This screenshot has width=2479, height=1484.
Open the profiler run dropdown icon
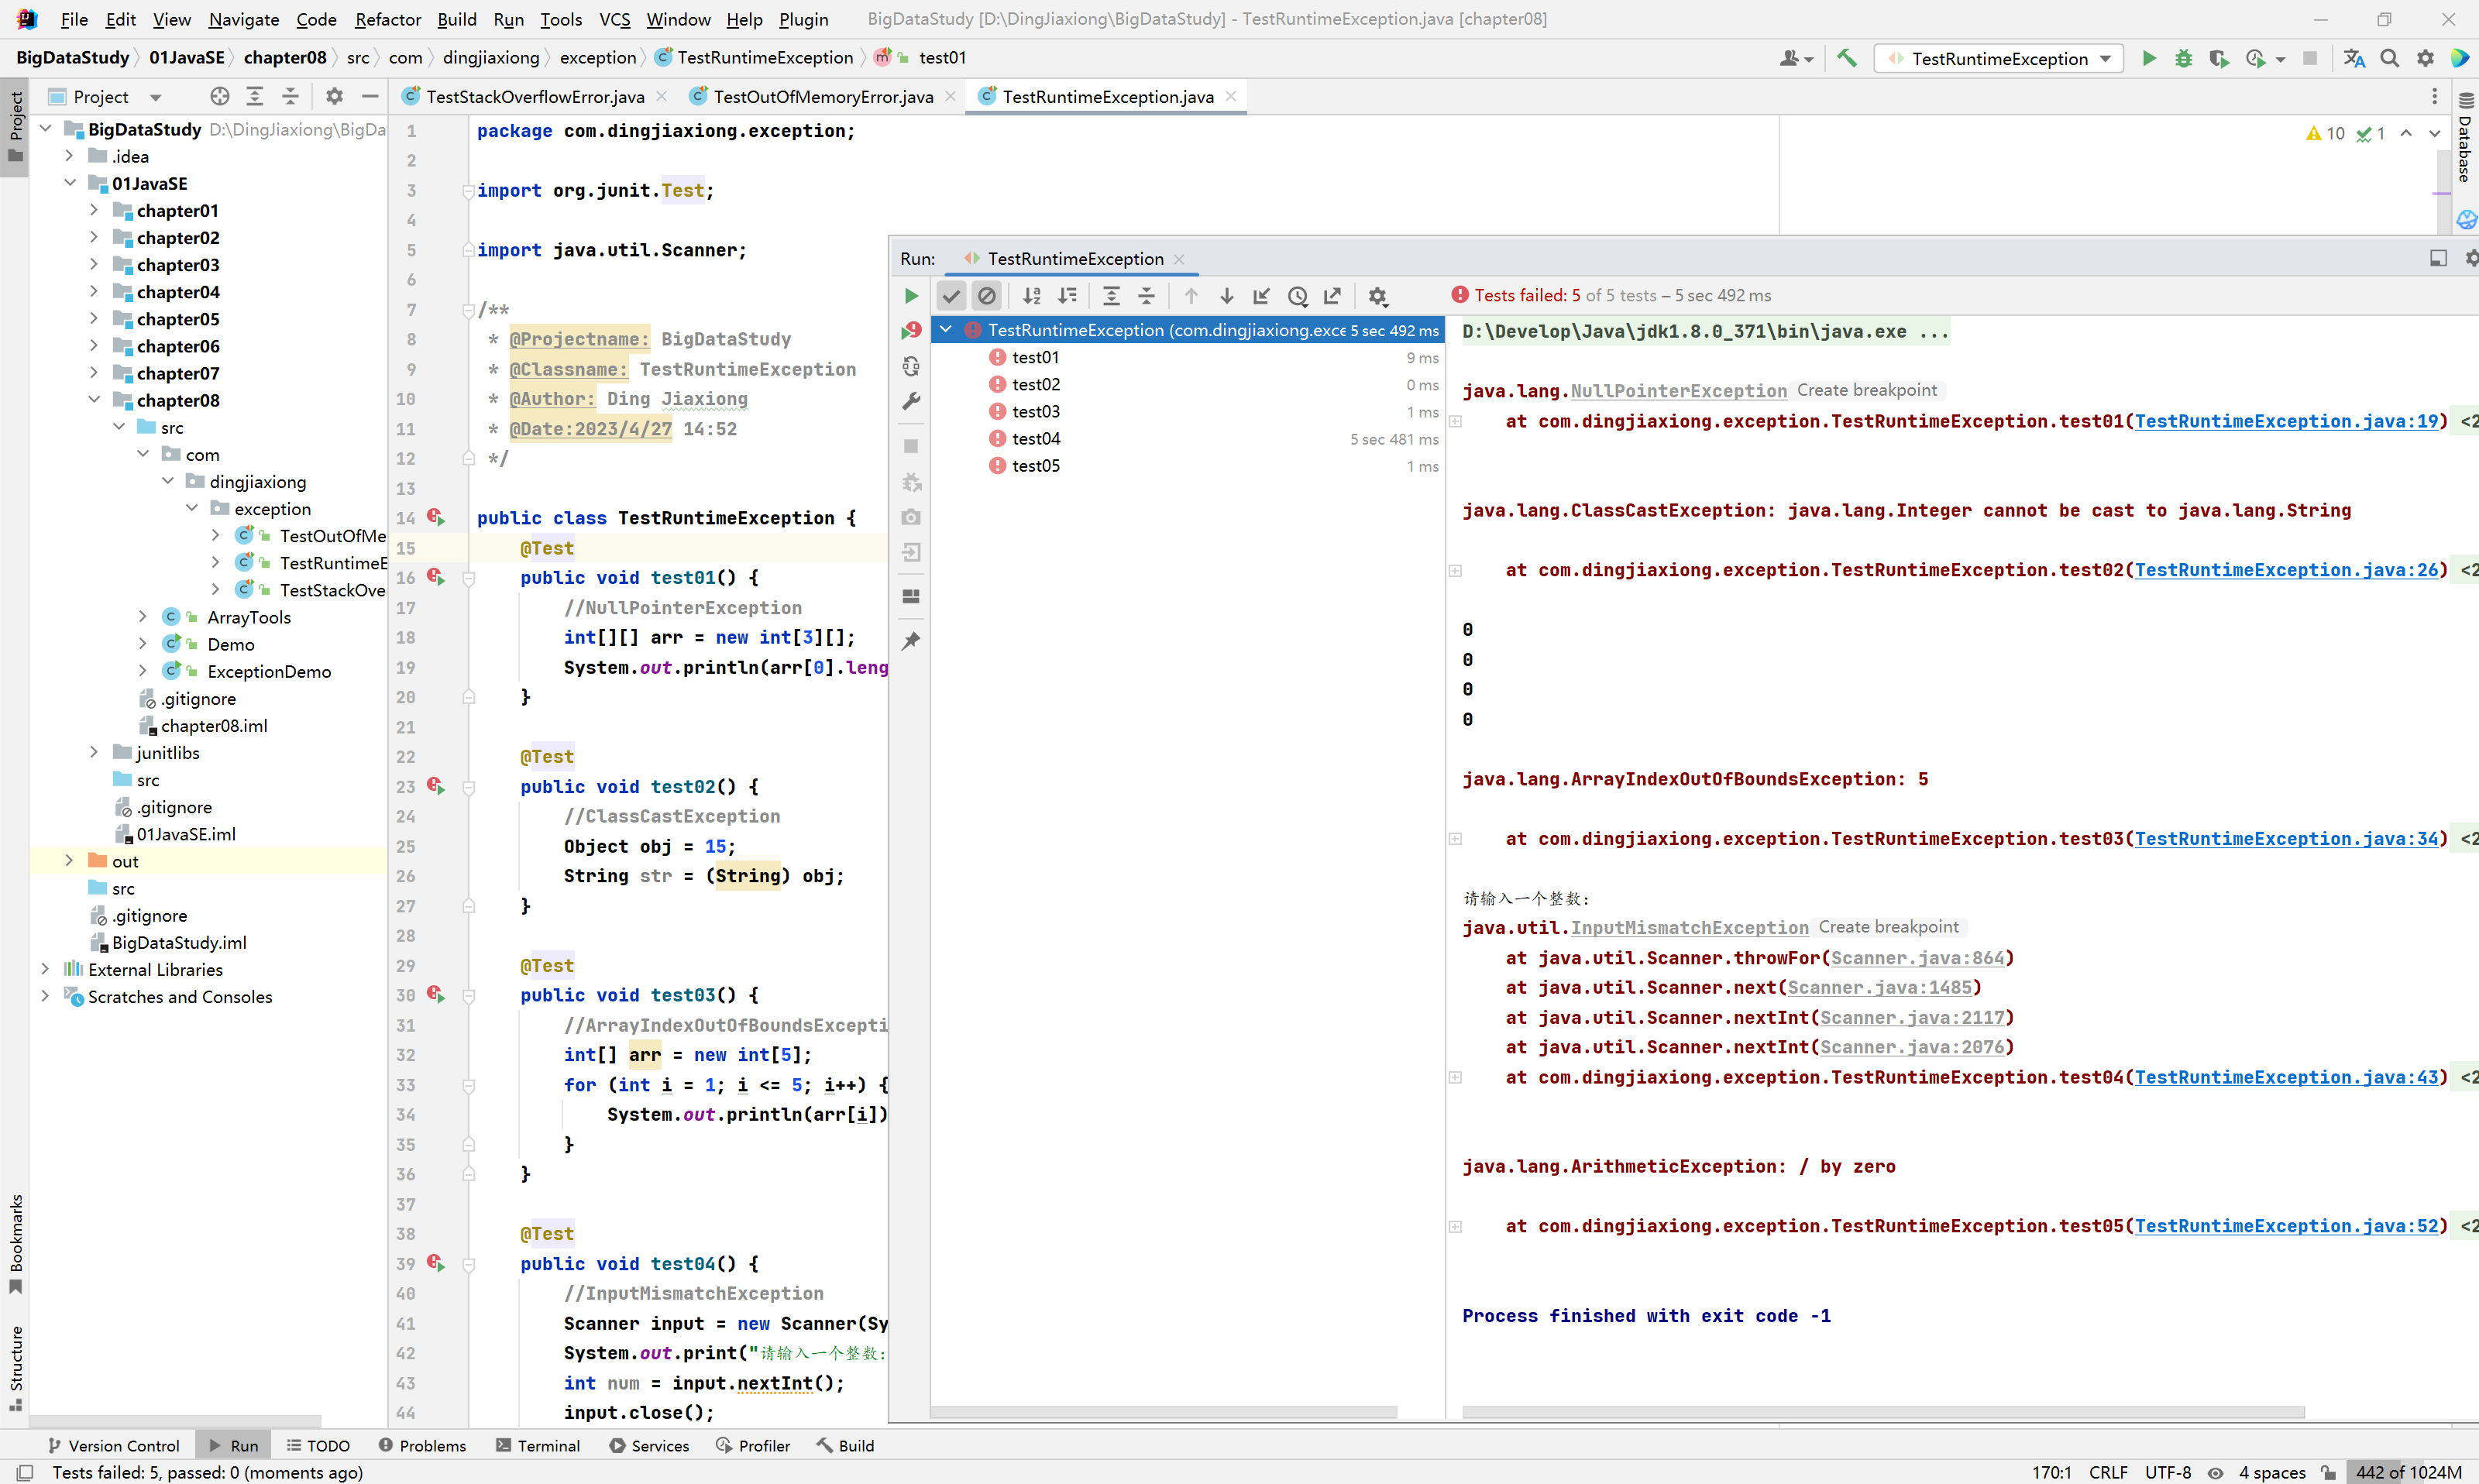[2265, 58]
